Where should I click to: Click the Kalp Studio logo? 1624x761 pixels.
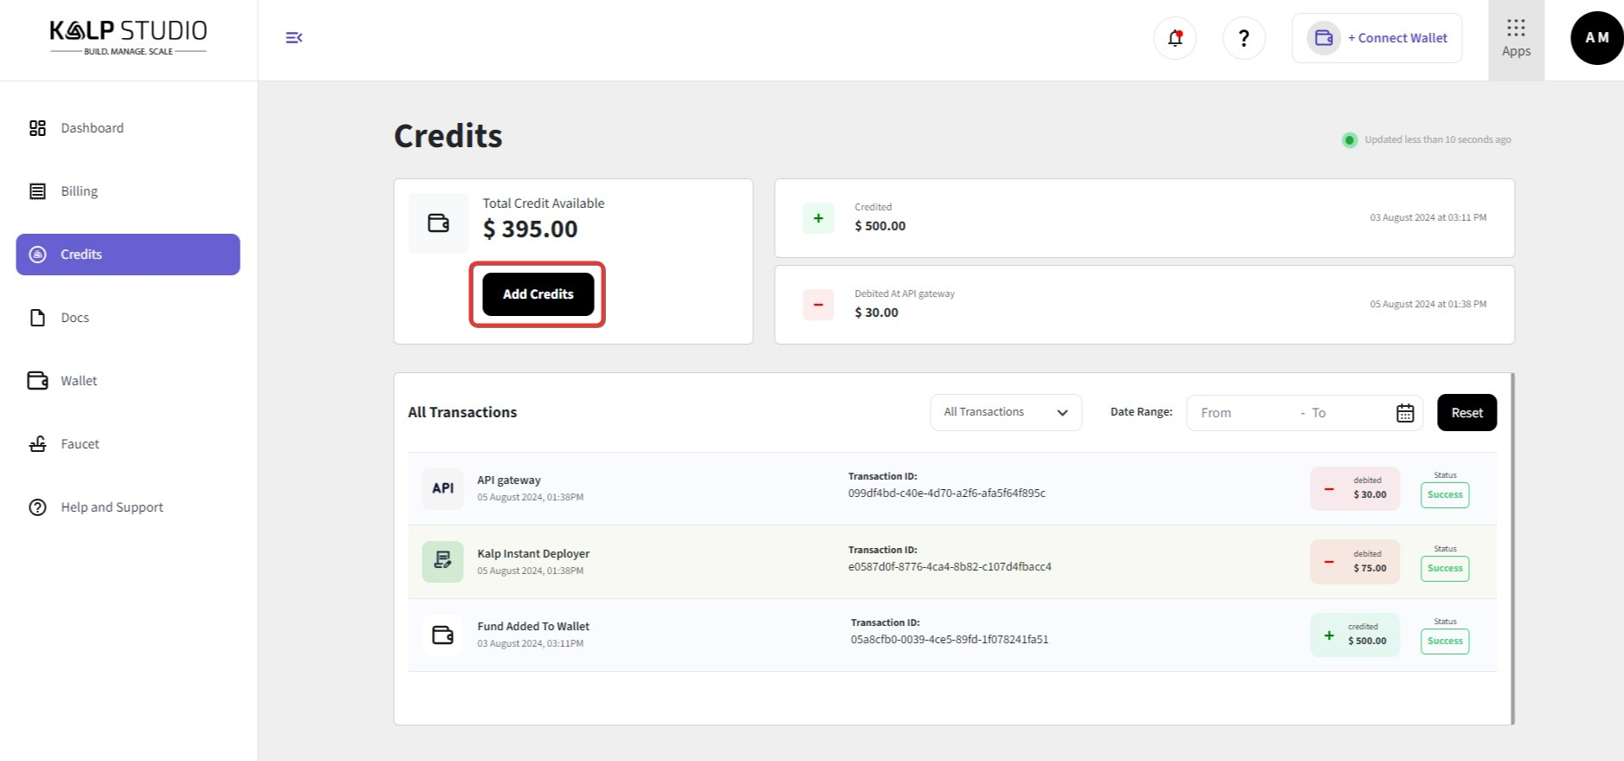coord(128,37)
